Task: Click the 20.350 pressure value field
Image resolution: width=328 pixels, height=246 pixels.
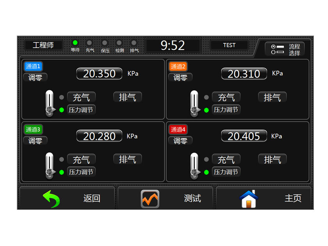Action: click(99, 73)
